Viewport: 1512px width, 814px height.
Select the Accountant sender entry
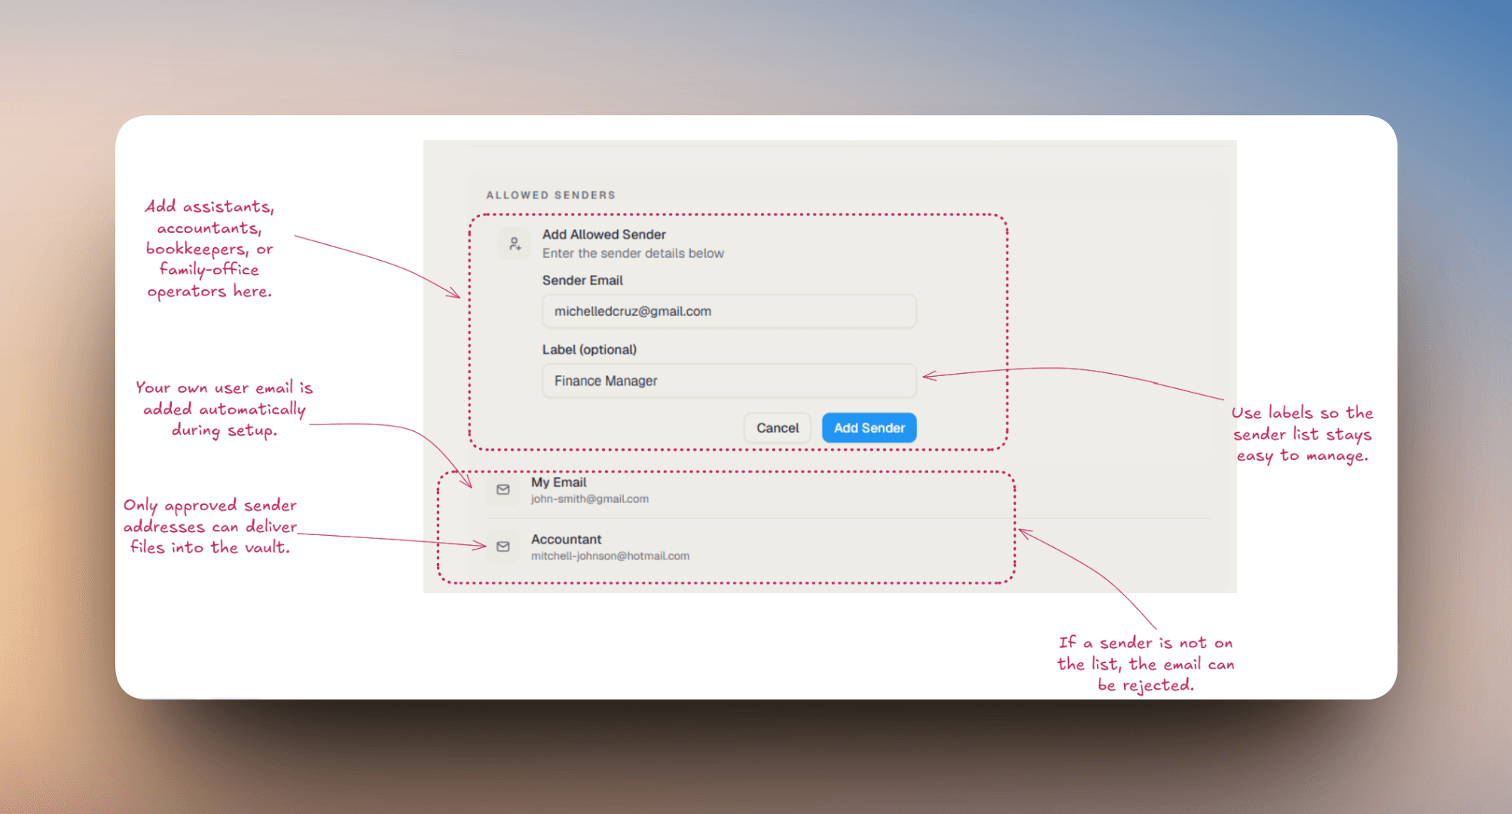[848, 547]
